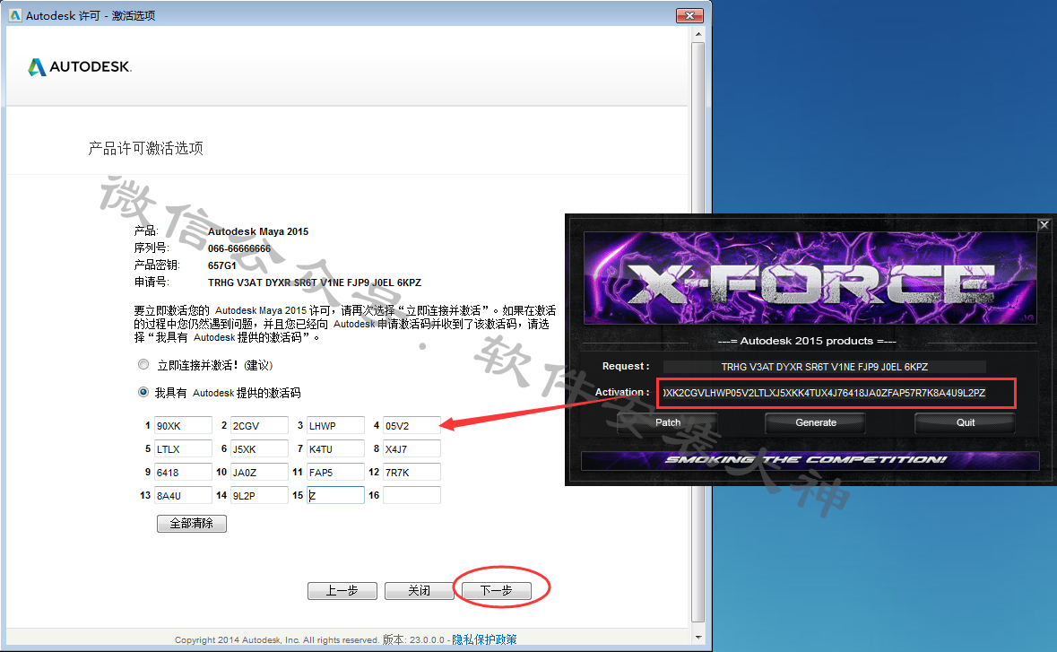Click activation code field 14 containing 9L2P

tap(259, 495)
